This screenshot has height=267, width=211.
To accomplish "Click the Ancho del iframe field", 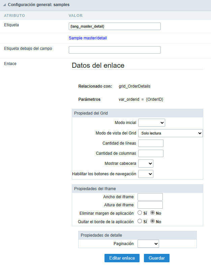I will tap(150, 197).
